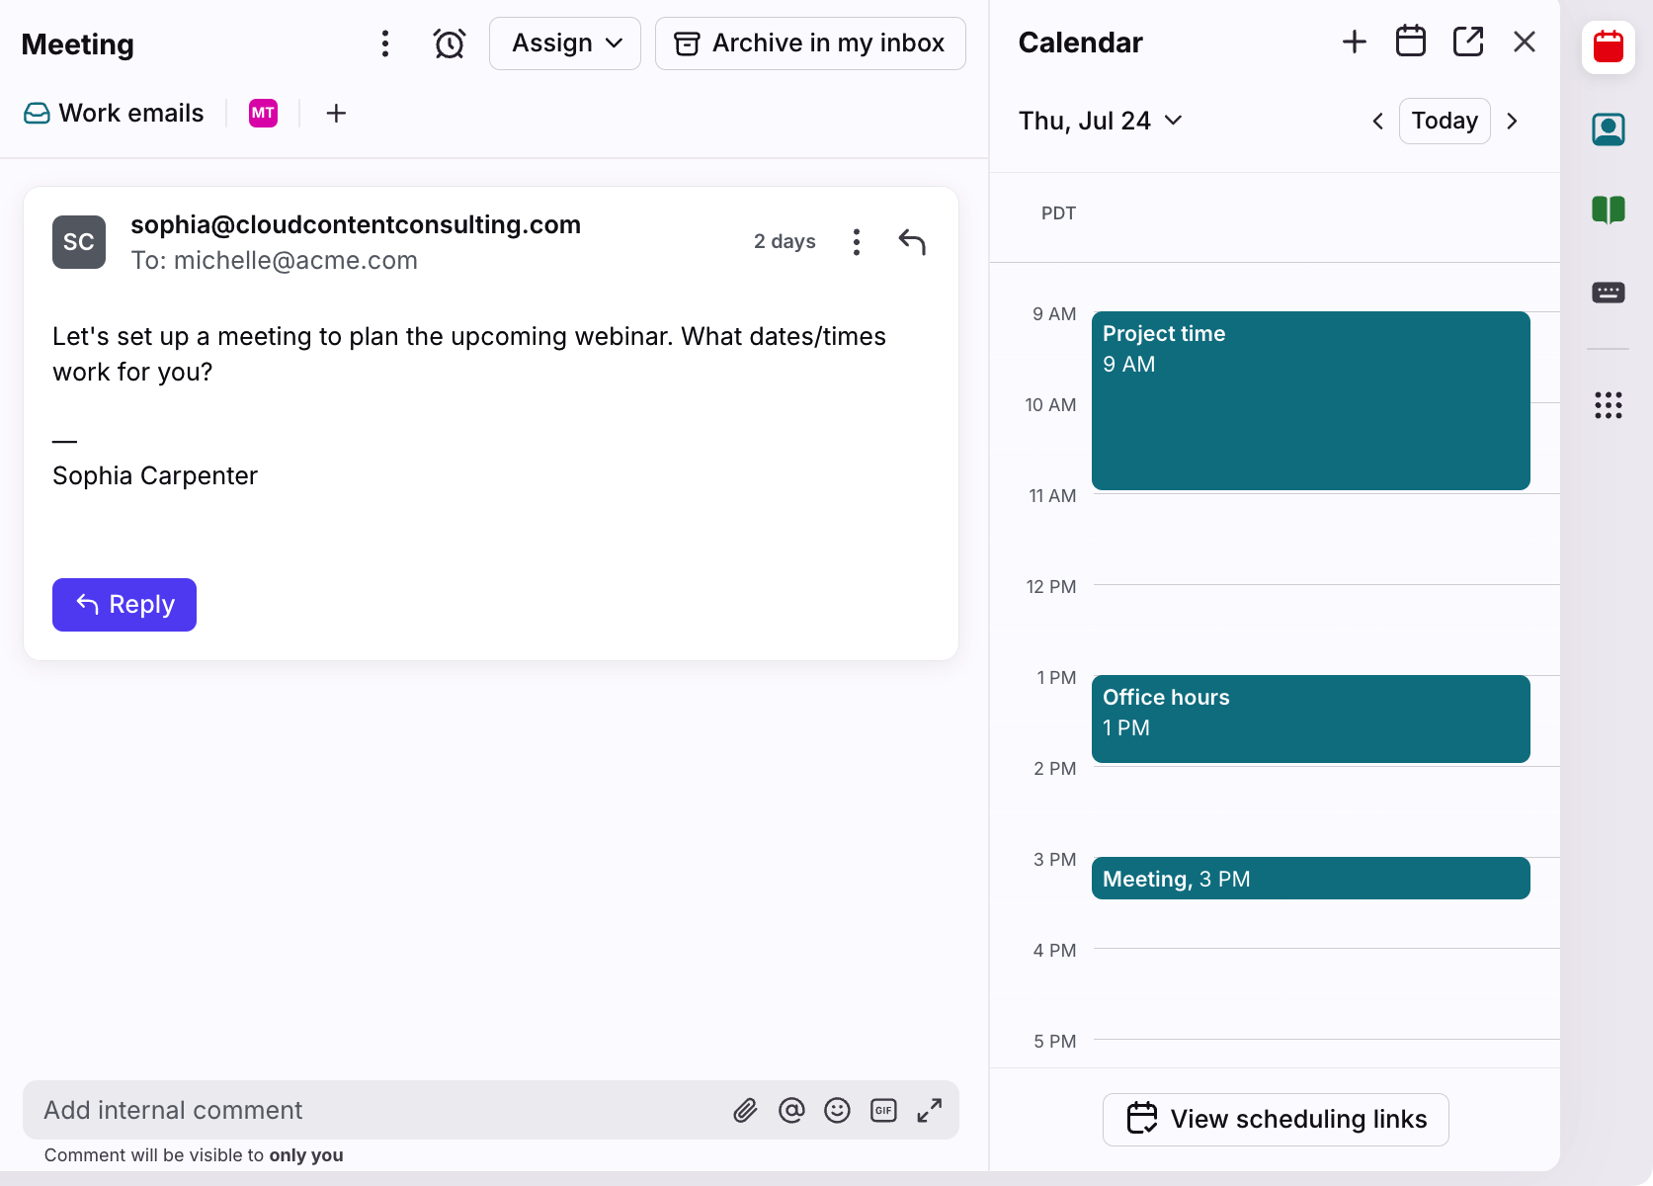Click the reply arrow icon in message header
The width and height of the screenshot is (1653, 1186).
tap(912, 242)
